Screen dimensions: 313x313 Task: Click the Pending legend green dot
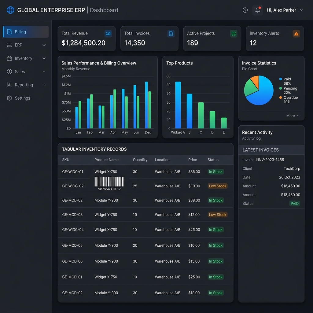pos(281,88)
